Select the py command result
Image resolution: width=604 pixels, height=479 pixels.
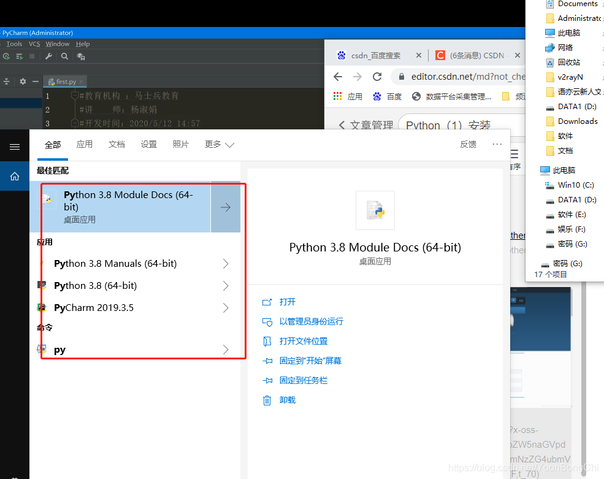click(x=59, y=350)
